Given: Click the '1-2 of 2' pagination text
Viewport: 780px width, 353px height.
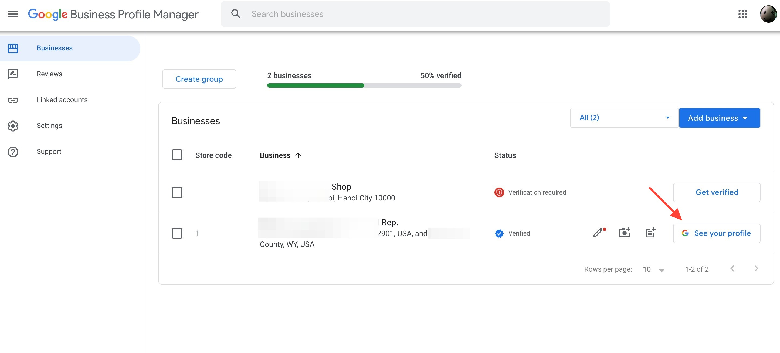Looking at the screenshot, I should tap(697, 269).
